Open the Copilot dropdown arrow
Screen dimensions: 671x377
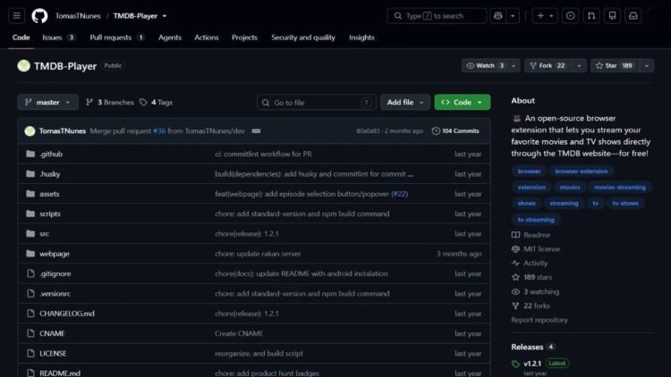(513, 16)
